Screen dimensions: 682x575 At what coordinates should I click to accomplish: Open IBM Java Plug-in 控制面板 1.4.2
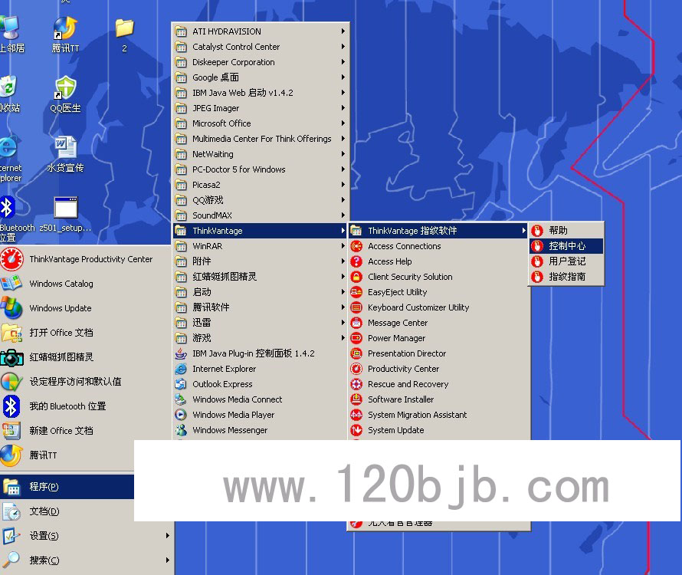260,353
